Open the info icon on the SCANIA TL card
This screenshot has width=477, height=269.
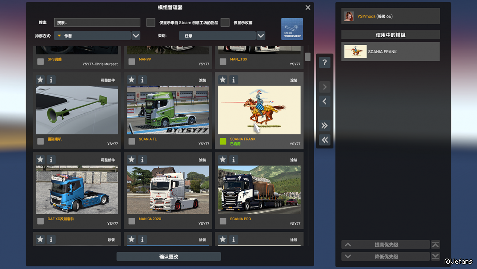[x=142, y=80]
